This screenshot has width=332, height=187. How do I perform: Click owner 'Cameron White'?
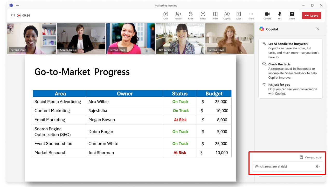point(103,144)
